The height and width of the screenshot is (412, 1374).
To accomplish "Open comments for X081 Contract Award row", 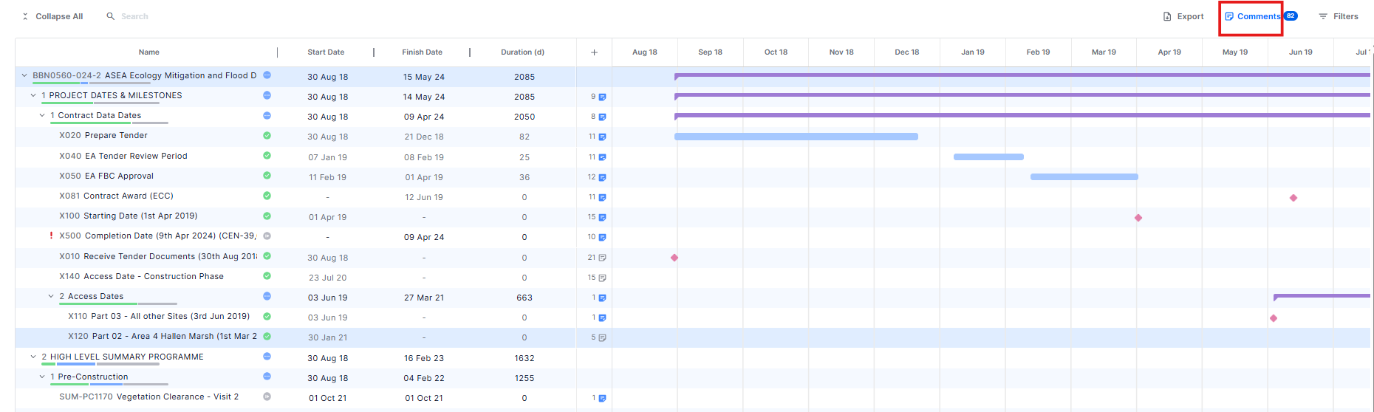I will pos(602,198).
